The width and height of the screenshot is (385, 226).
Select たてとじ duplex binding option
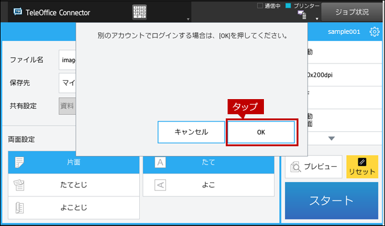(x=74, y=185)
